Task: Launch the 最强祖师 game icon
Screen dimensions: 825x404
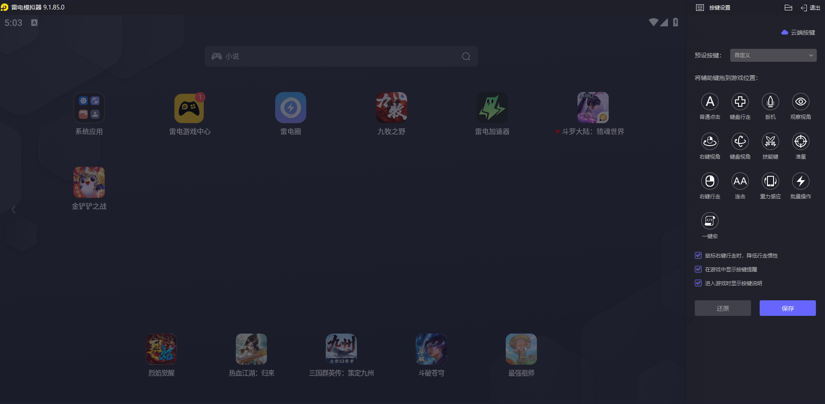Action: 521,349
